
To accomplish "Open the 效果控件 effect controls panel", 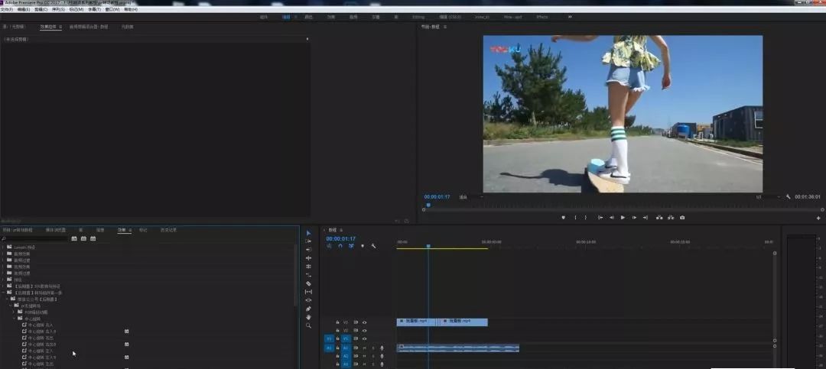I will tap(50, 27).
